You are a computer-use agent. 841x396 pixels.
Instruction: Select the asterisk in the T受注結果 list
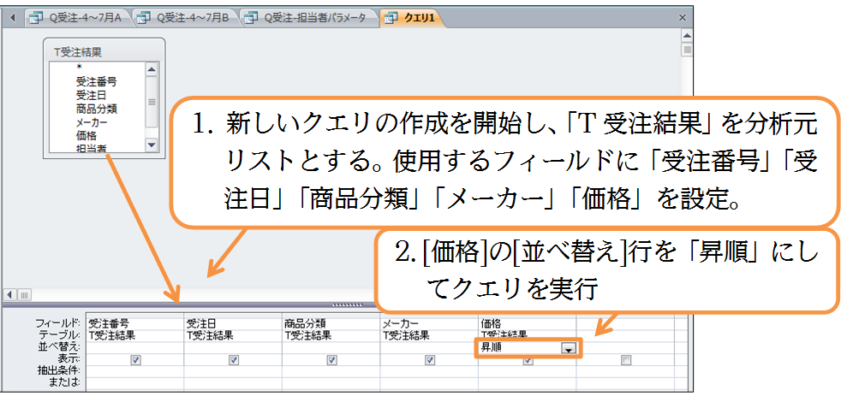pyautogui.click(x=80, y=67)
